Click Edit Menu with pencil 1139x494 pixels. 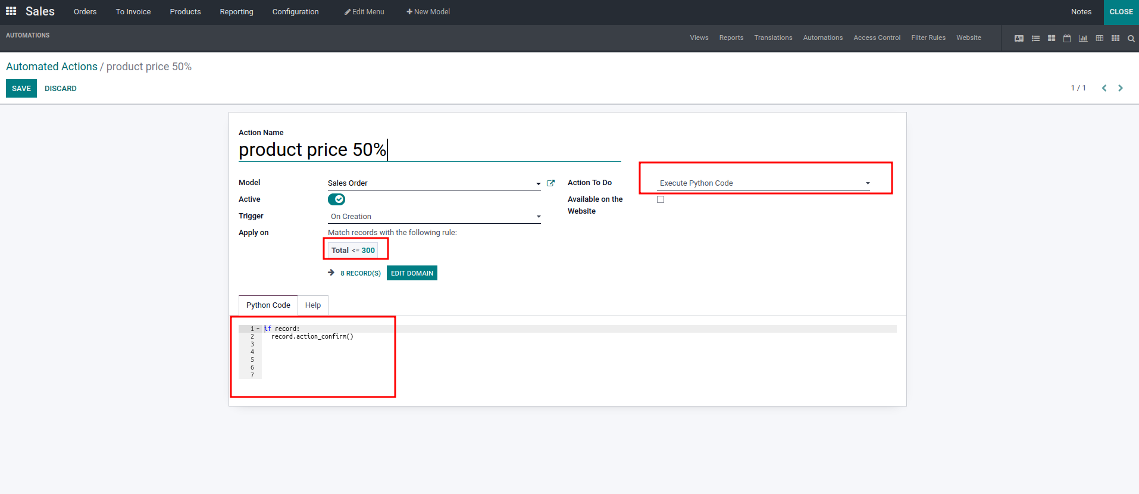(x=364, y=12)
